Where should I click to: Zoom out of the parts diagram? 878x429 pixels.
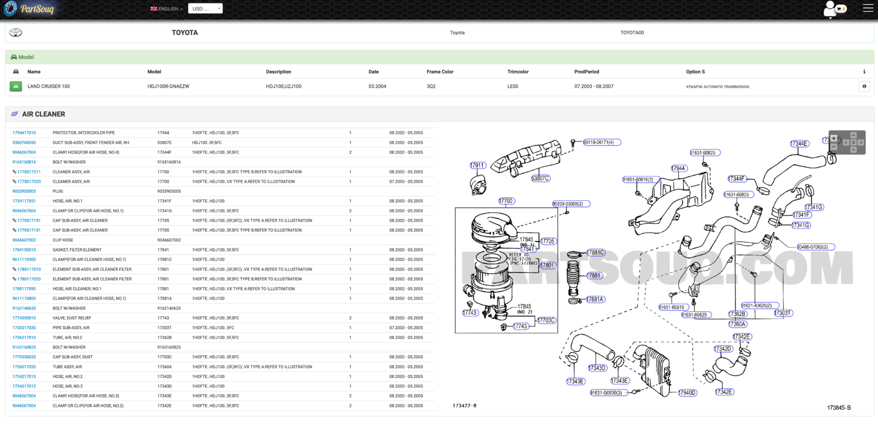[x=834, y=146]
